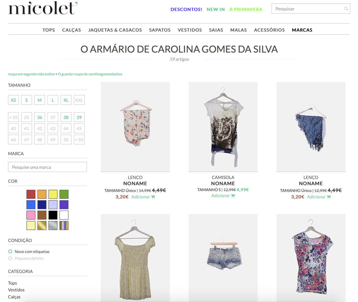Open the Descontos! link
Viewport: 358px width, 302px height.
point(186,9)
